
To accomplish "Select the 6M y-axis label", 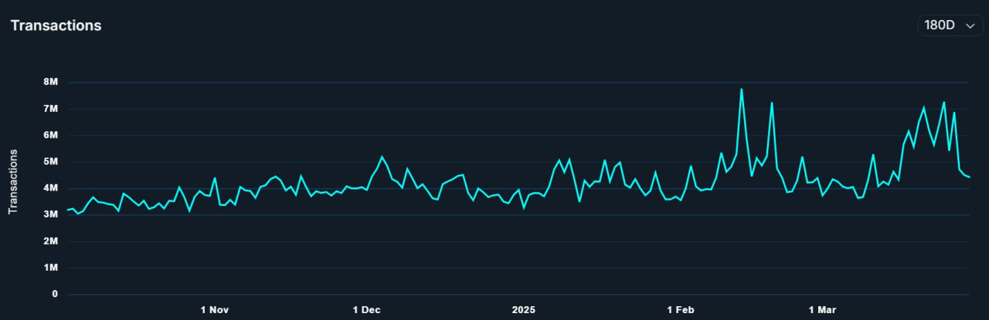I will (50, 136).
